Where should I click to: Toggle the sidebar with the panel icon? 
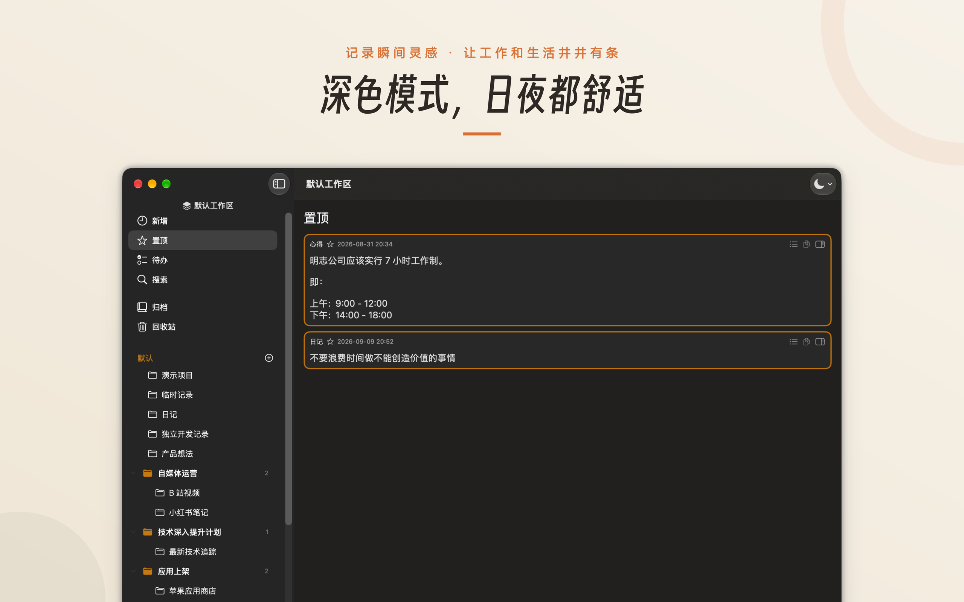[x=279, y=184]
